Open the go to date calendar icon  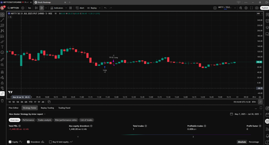[x=49, y=102]
